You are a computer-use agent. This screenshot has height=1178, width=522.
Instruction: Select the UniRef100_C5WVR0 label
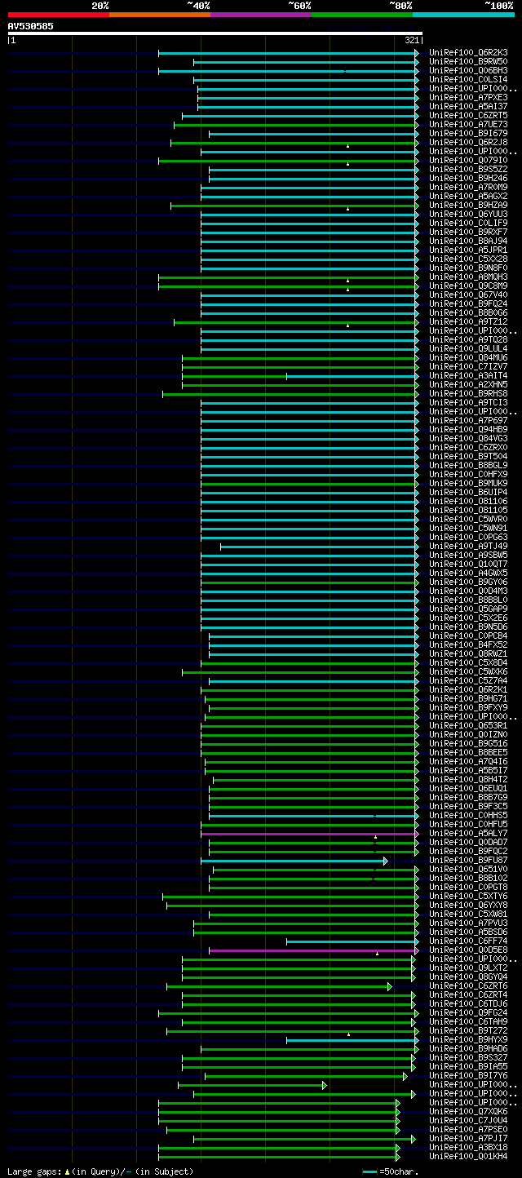pyautogui.click(x=468, y=520)
